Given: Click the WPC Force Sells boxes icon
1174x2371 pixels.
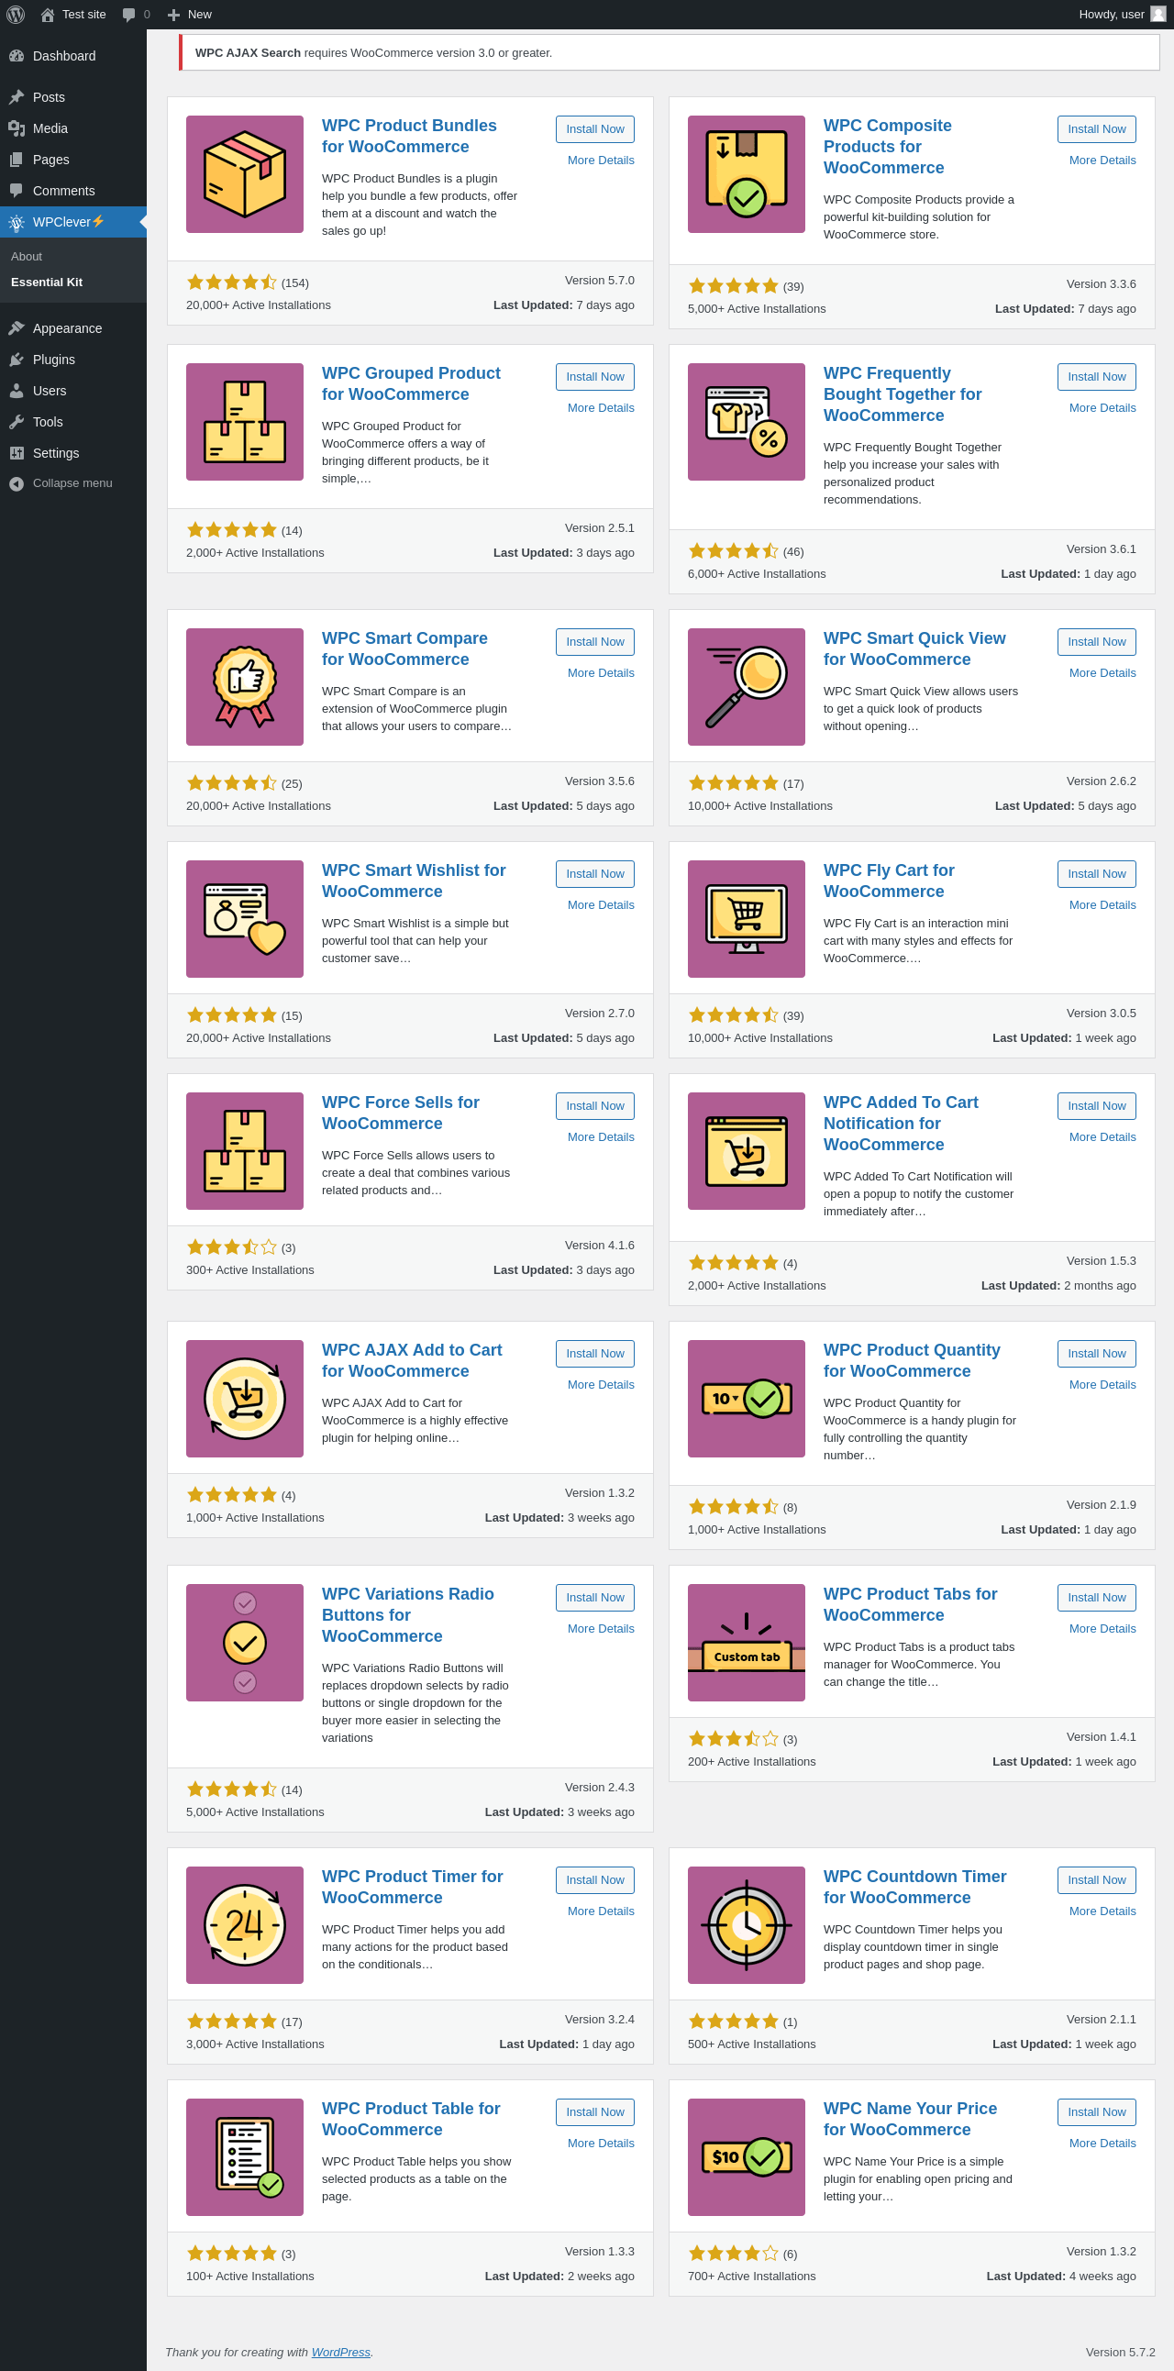Looking at the screenshot, I should 245,1150.
